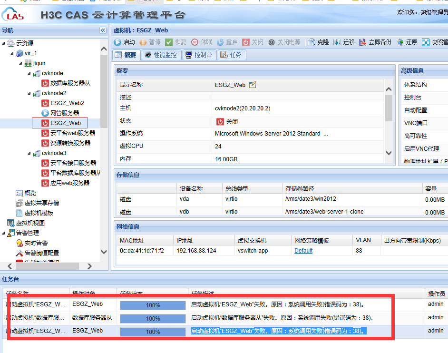Select the 应用web服务器 virtual machine
The height and width of the screenshot is (353, 448).
tap(66, 183)
